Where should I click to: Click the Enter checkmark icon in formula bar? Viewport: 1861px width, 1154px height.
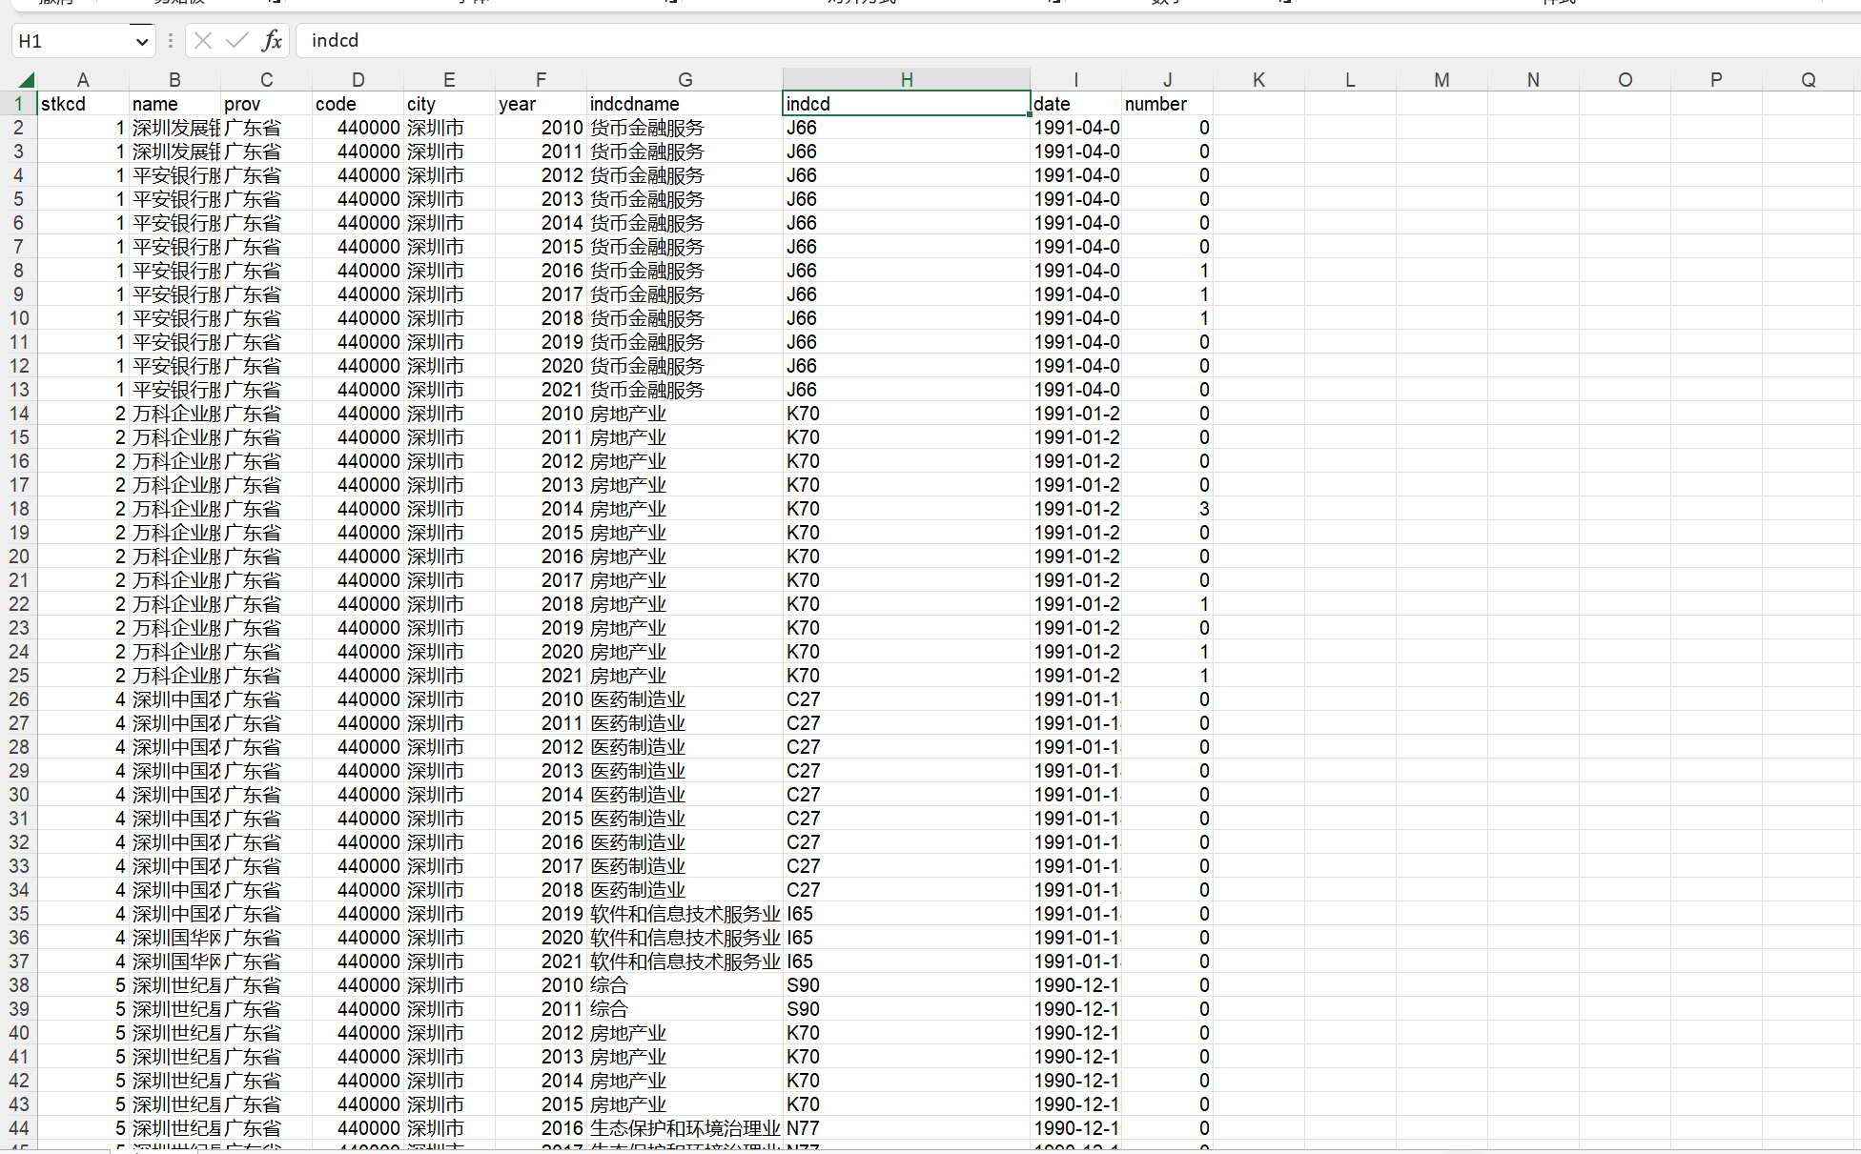[x=237, y=40]
